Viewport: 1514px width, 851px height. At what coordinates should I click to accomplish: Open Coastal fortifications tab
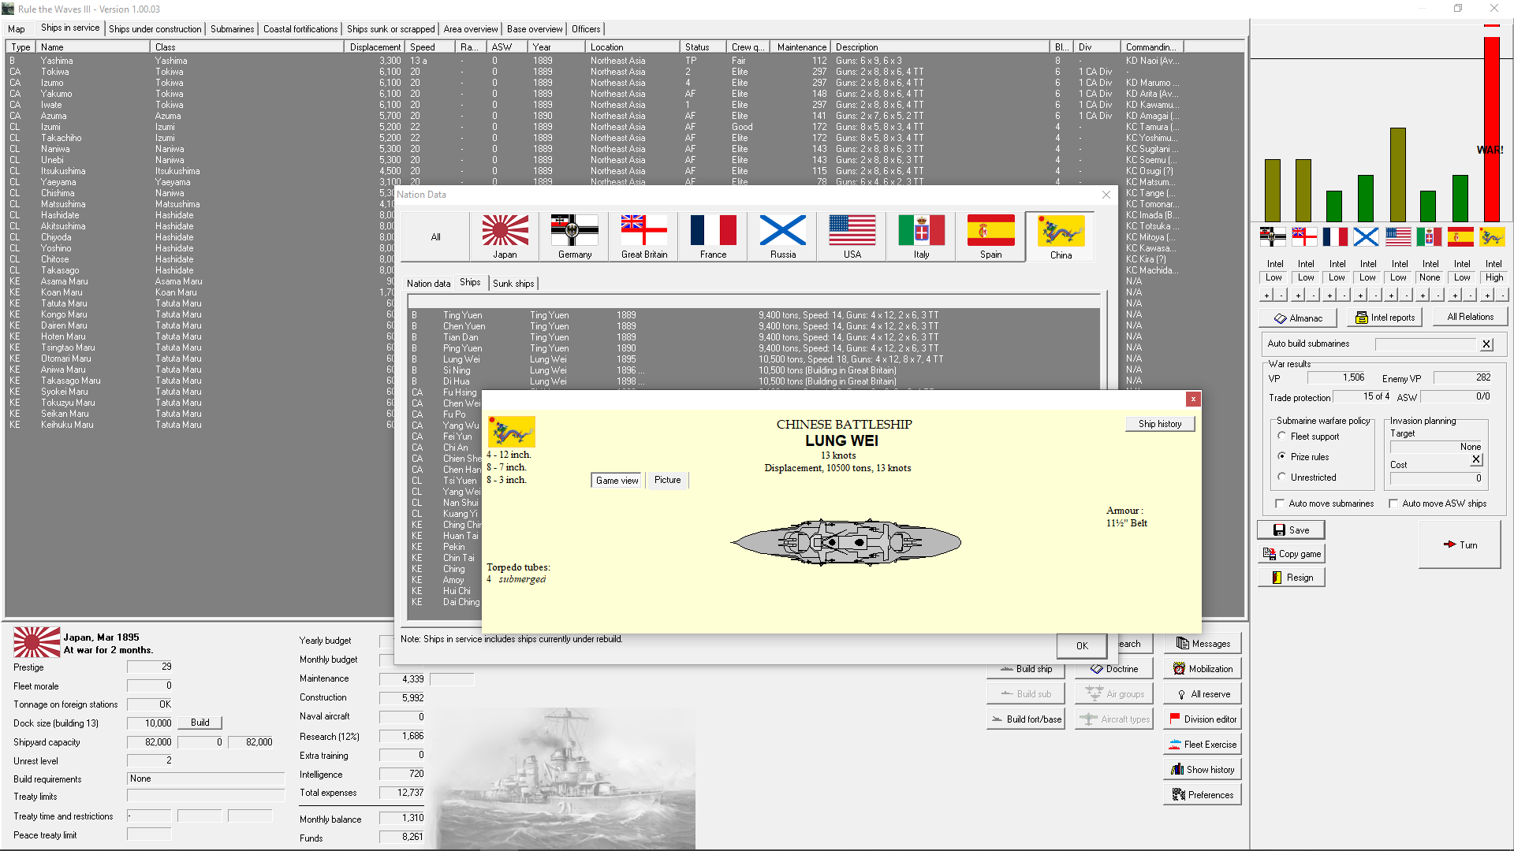(300, 29)
